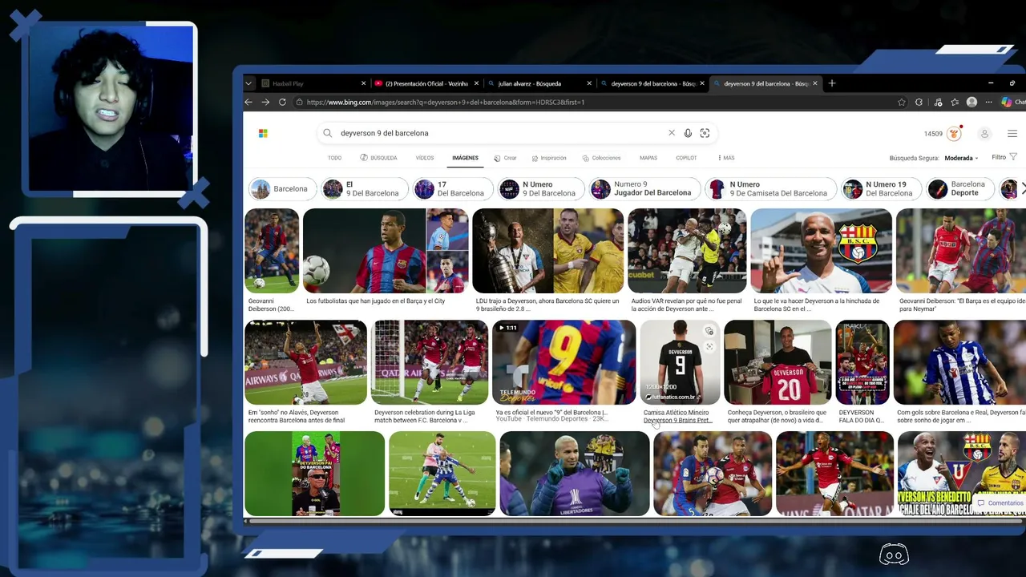The width and height of the screenshot is (1026, 577).
Task: Click the Microsoft logo on Bing
Action: 263,133
